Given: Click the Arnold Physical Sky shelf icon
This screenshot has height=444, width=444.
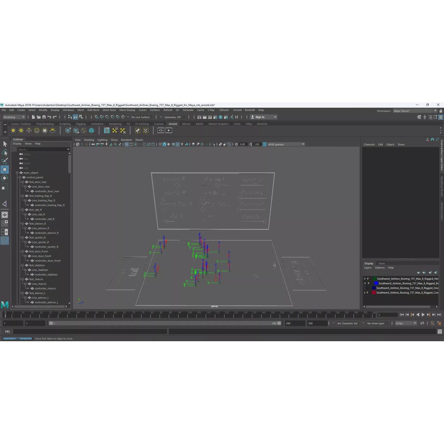Looking at the screenshot, I should pyautogui.click(x=53, y=131).
